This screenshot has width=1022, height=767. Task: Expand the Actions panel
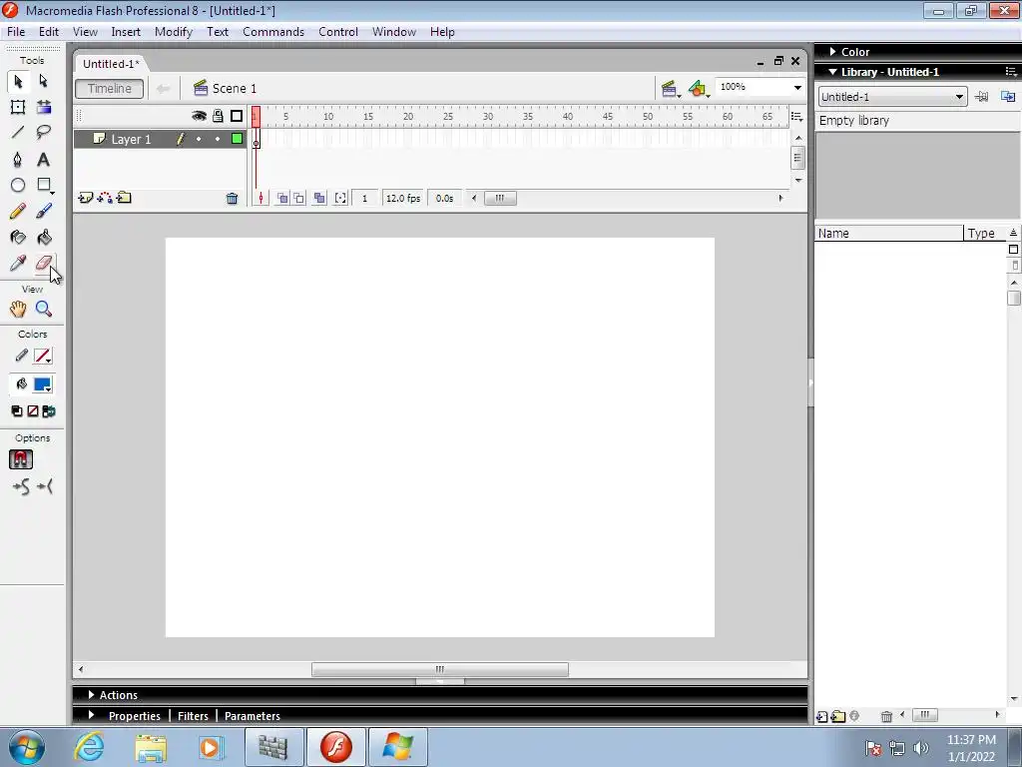(x=91, y=695)
